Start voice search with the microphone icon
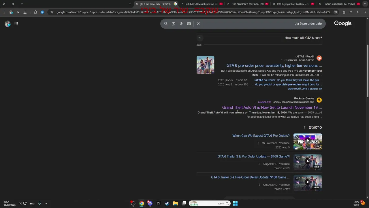369x208 pixels. pos(181,24)
